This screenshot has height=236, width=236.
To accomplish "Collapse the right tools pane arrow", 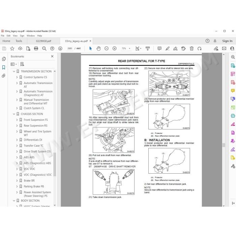I will coord(233,203).
